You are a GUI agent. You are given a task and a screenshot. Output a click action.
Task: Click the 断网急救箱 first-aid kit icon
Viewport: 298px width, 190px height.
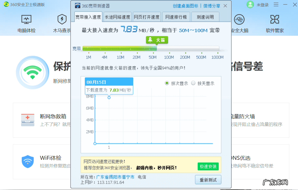tap(28, 120)
